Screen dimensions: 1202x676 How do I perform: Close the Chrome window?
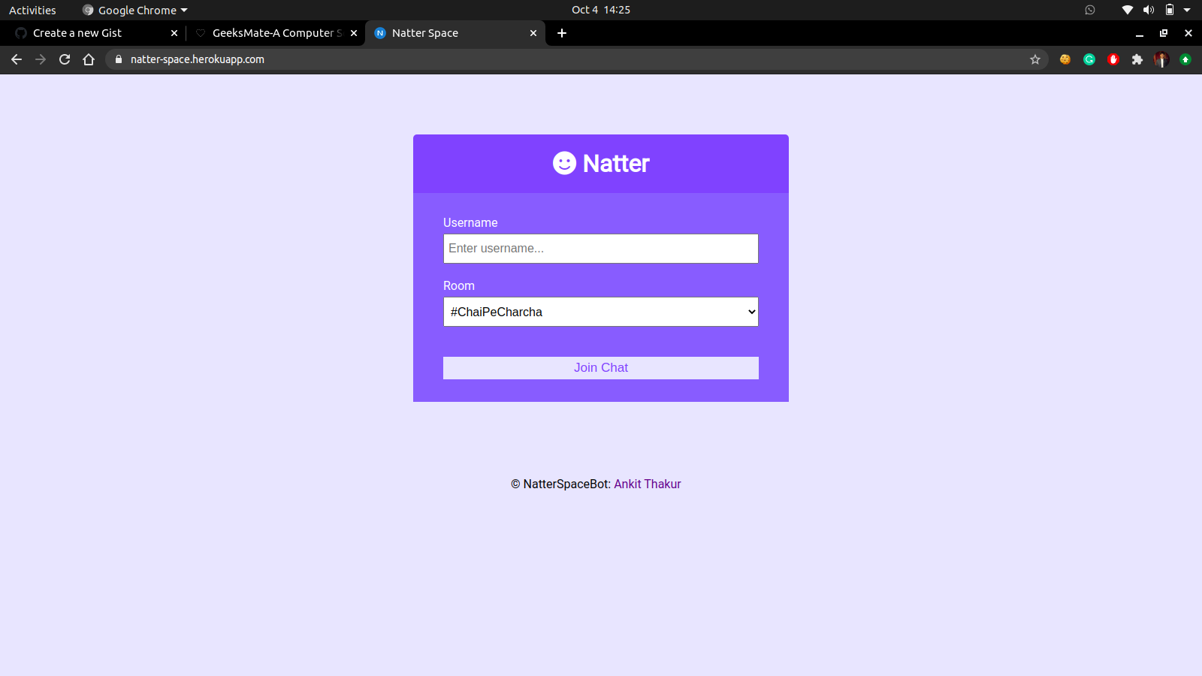[1188, 33]
